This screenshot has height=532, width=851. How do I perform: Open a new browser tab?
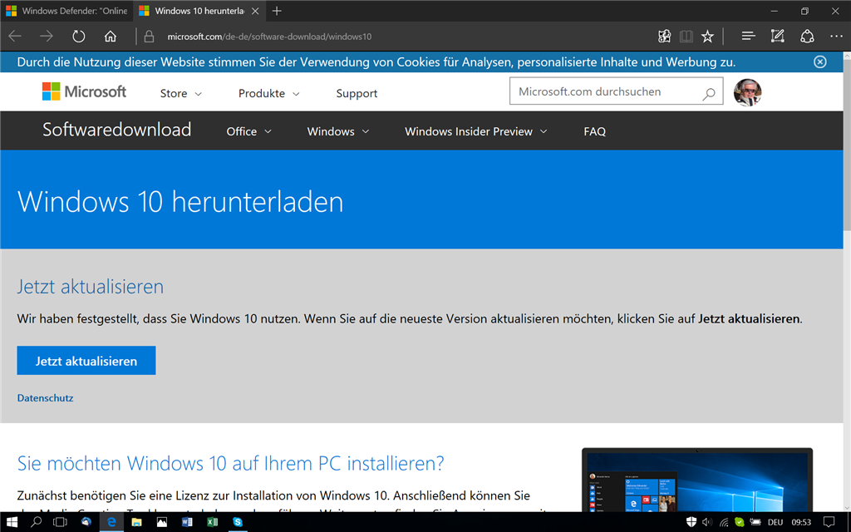point(277,11)
